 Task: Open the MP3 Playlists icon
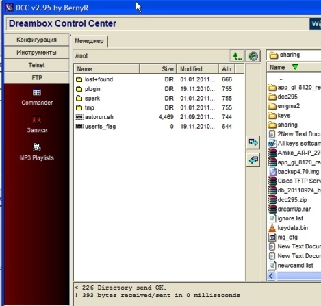point(37,147)
